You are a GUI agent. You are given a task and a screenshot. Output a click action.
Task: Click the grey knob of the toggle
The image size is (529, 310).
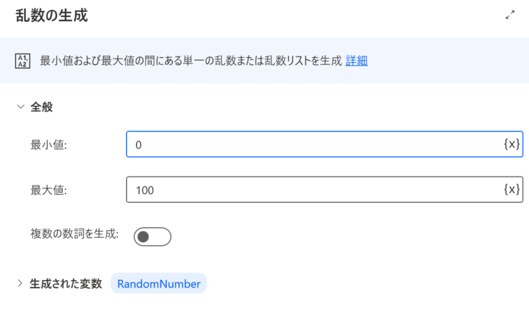143,237
